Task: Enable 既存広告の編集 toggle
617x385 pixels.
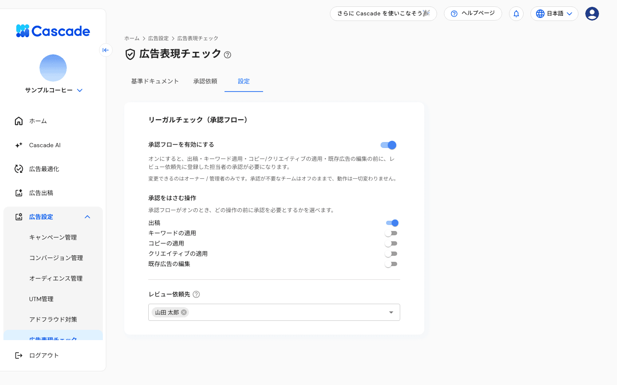Action: tap(391, 264)
